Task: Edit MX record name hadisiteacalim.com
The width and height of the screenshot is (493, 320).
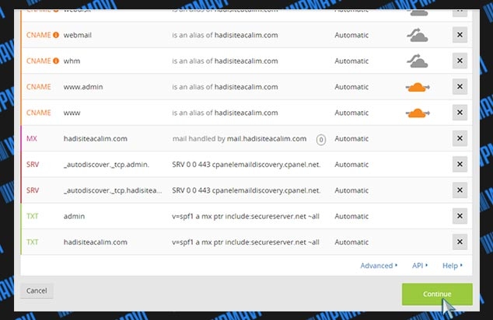Action: pyautogui.click(x=96, y=139)
